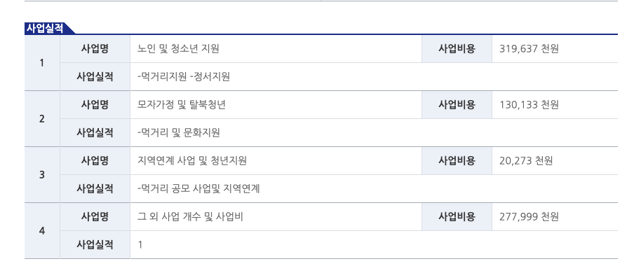Select text -먹거리 공모 사업및 지역연계

pyautogui.click(x=198, y=188)
